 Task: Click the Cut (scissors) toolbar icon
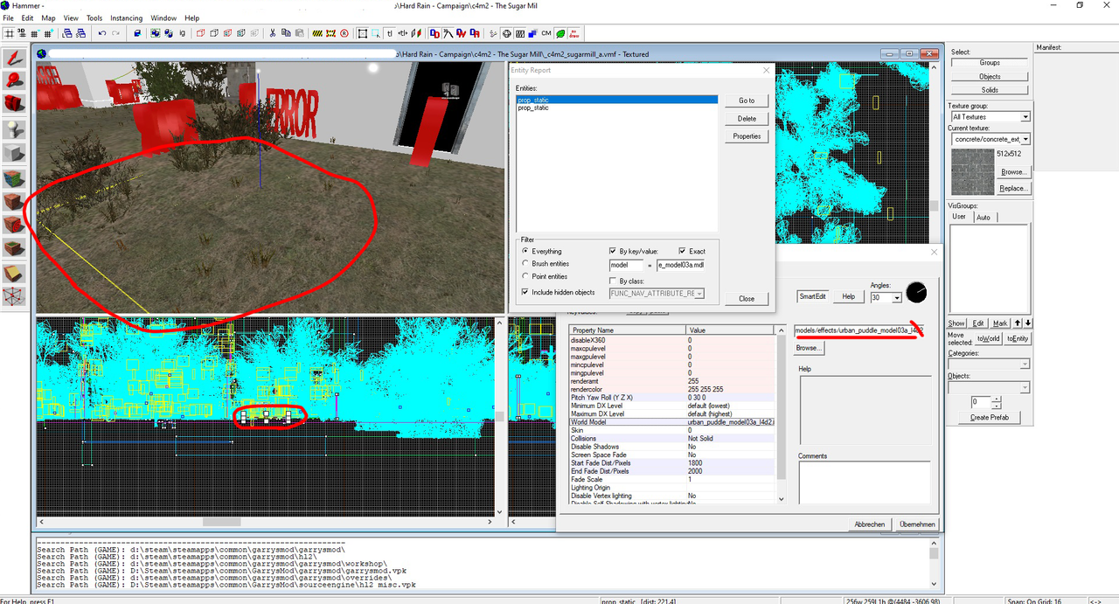(x=273, y=33)
